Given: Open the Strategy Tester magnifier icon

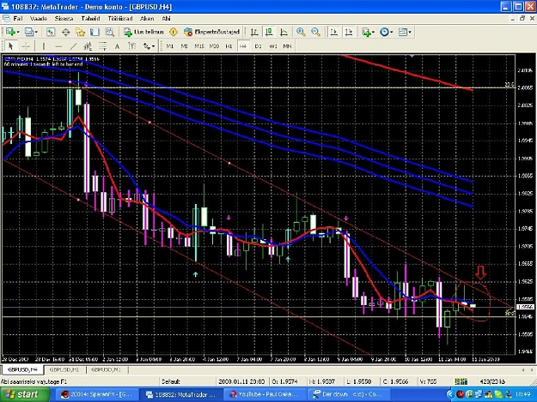Looking at the screenshot, I should tap(110, 32).
